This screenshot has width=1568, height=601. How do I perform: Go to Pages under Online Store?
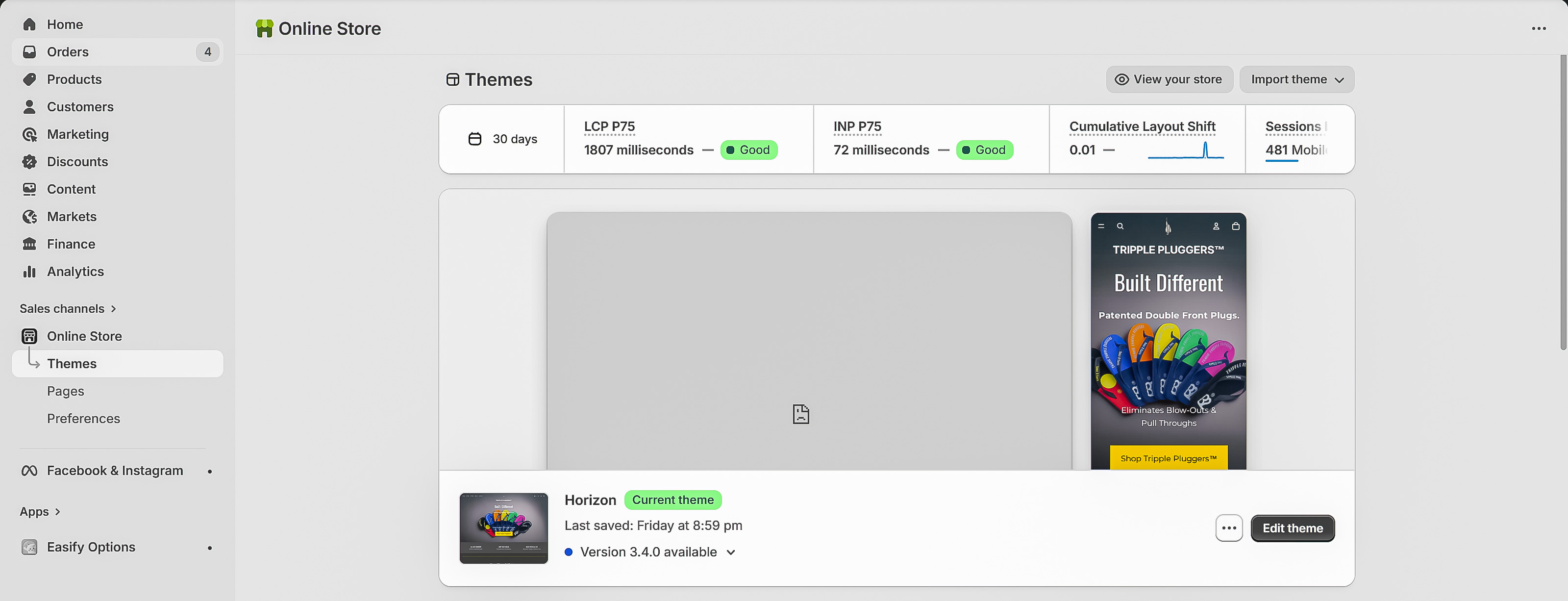coord(66,392)
